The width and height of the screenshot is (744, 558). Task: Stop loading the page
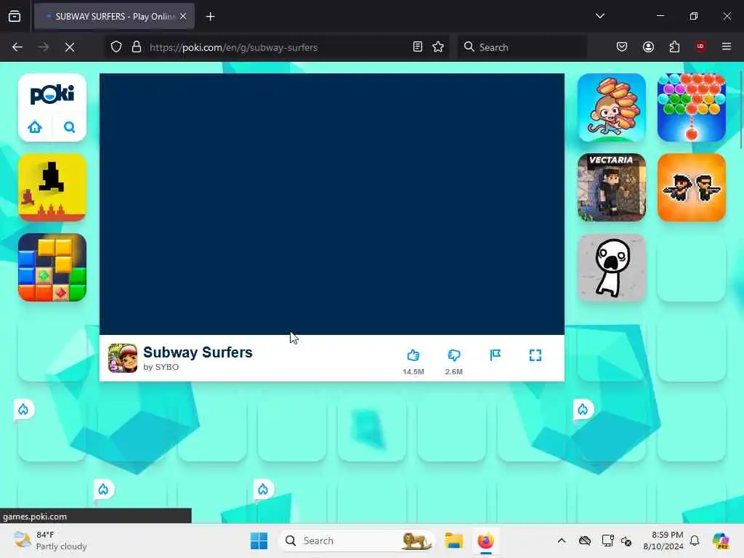pyautogui.click(x=70, y=47)
